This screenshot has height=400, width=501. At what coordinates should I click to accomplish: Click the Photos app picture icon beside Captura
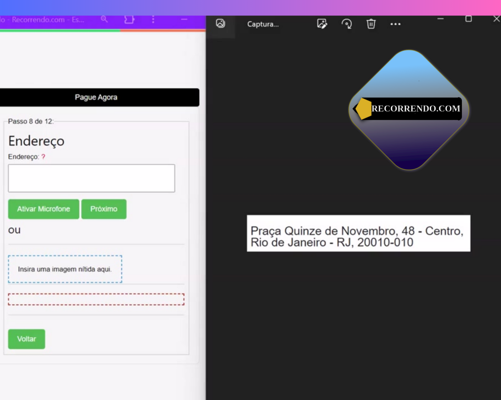[220, 24]
